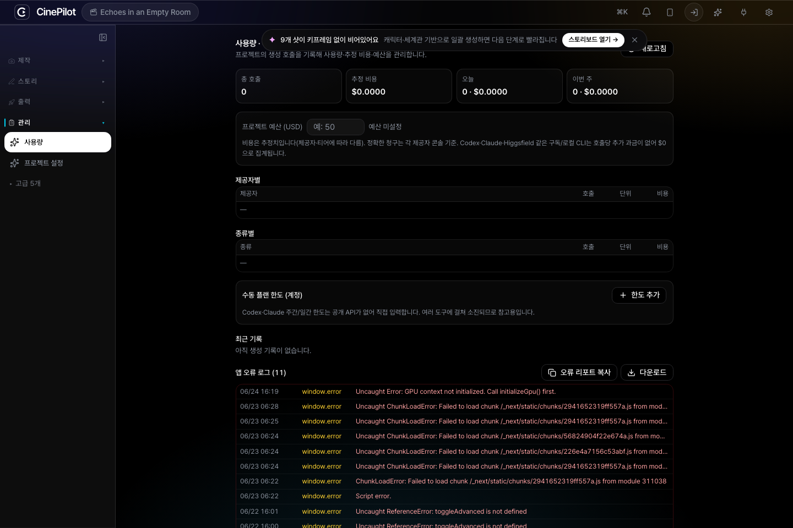Click the plug integrations icon
This screenshot has height=528, width=793.
coord(743,12)
